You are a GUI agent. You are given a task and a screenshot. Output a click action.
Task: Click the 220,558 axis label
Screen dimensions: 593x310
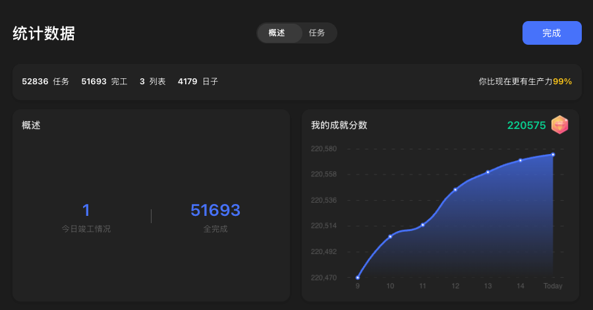pos(324,174)
